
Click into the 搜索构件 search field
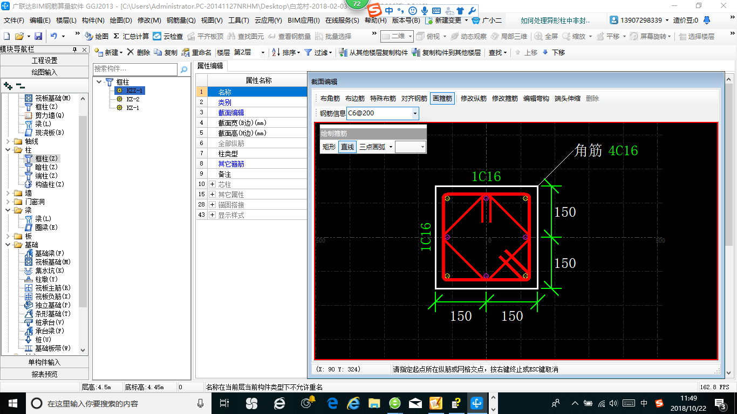point(135,69)
